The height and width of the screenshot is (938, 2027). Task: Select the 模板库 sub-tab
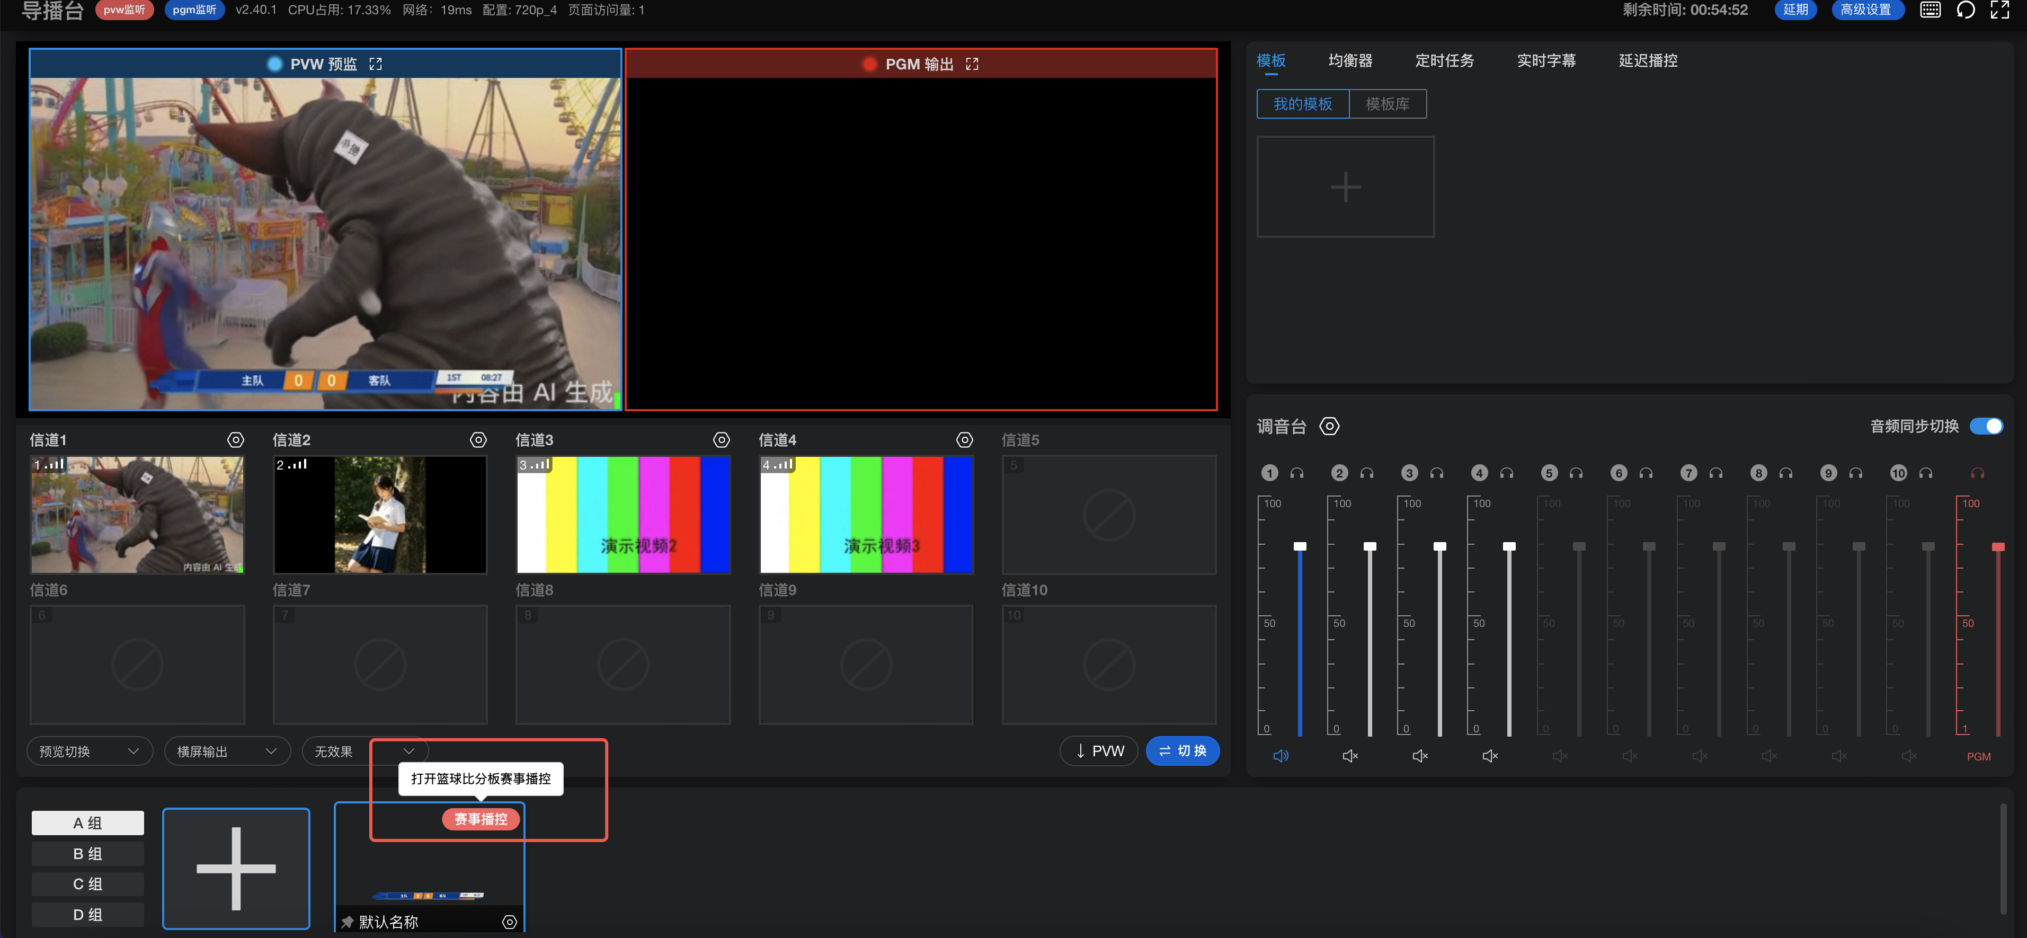(1387, 104)
